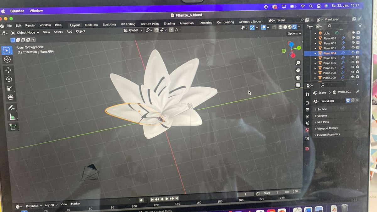Image resolution: width=377 pixels, height=212 pixels.
Task: Disable camera visibility for Plane.001
Action: pyautogui.click(x=358, y=38)
